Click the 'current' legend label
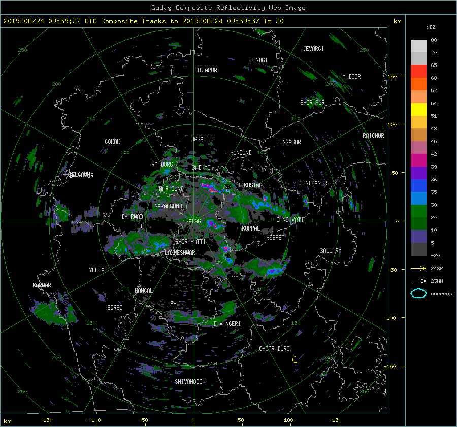Image resolution: width=457 pixels, height=427 pixels. click(441, 294)
